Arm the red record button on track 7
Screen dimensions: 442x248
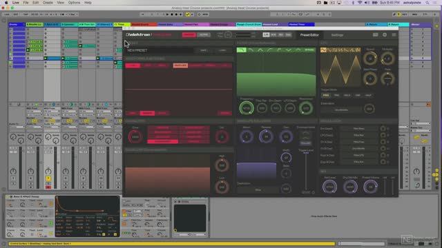48,187
